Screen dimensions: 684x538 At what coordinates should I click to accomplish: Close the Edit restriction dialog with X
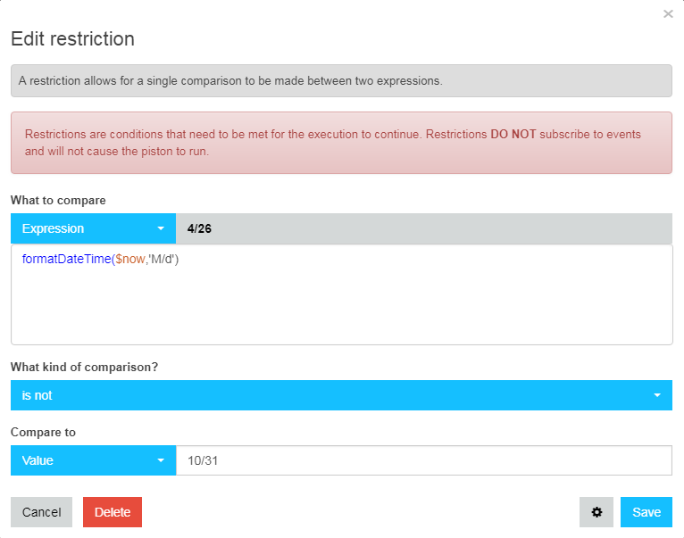(668, 14)
